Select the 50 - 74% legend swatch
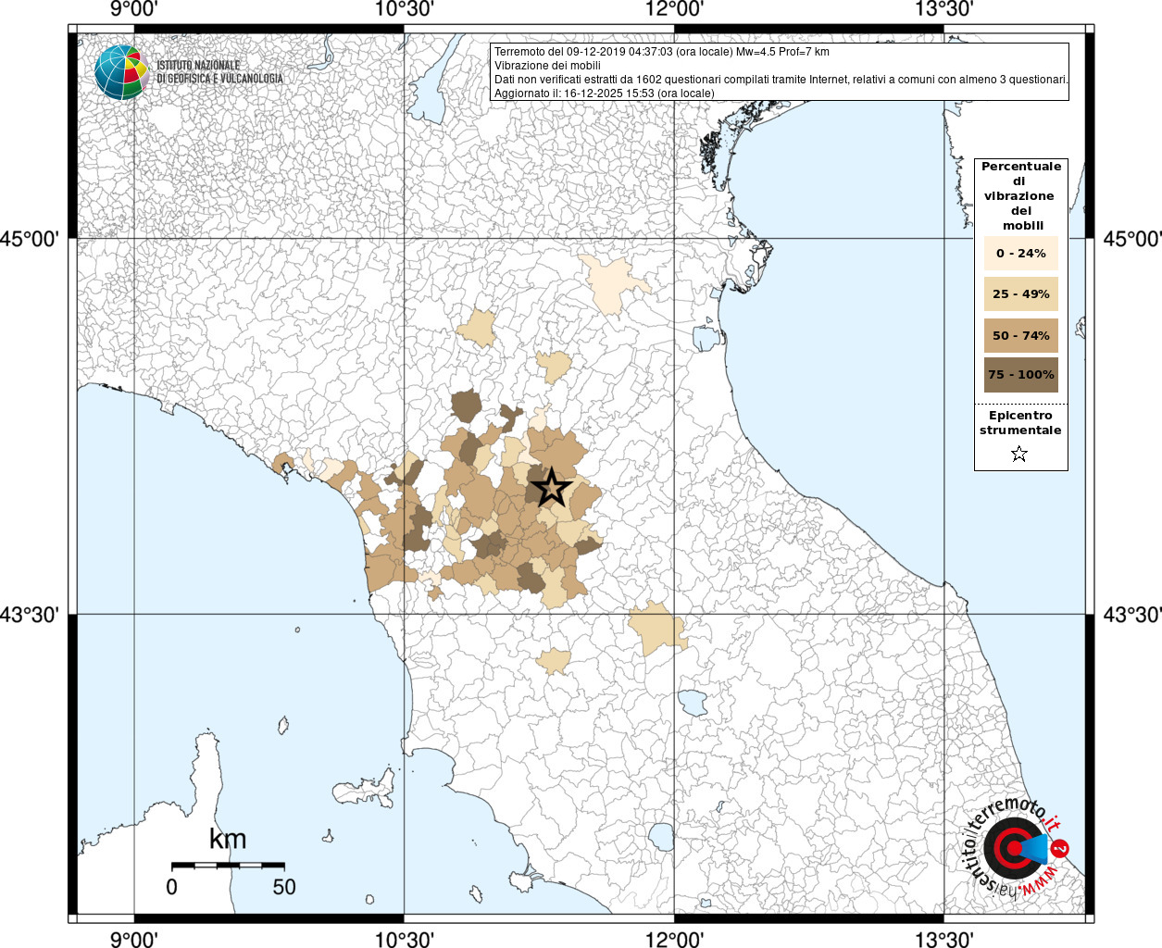 [x=1021, y=335]
